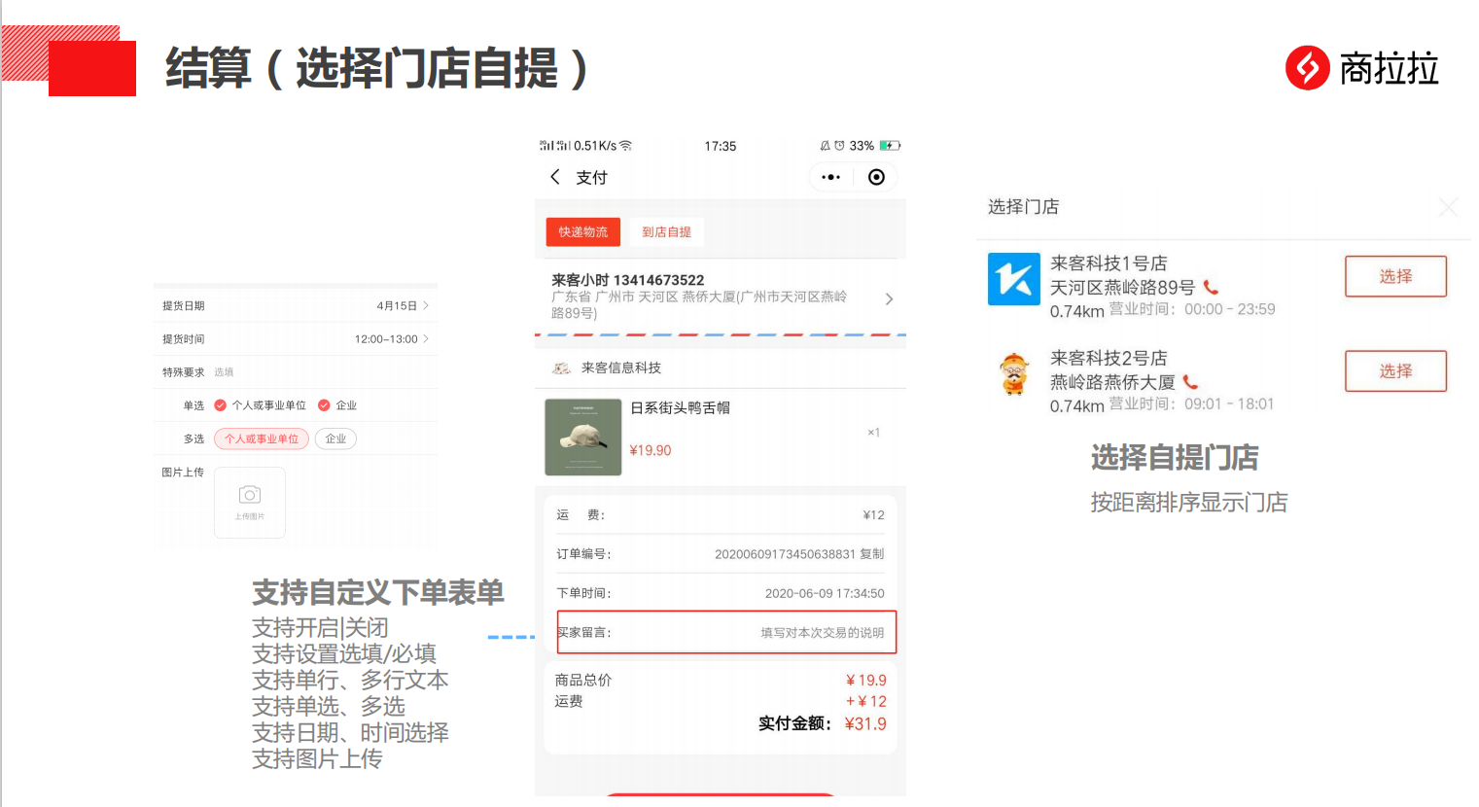Switch to the 到店自提 tab

[x=666, y=231]
